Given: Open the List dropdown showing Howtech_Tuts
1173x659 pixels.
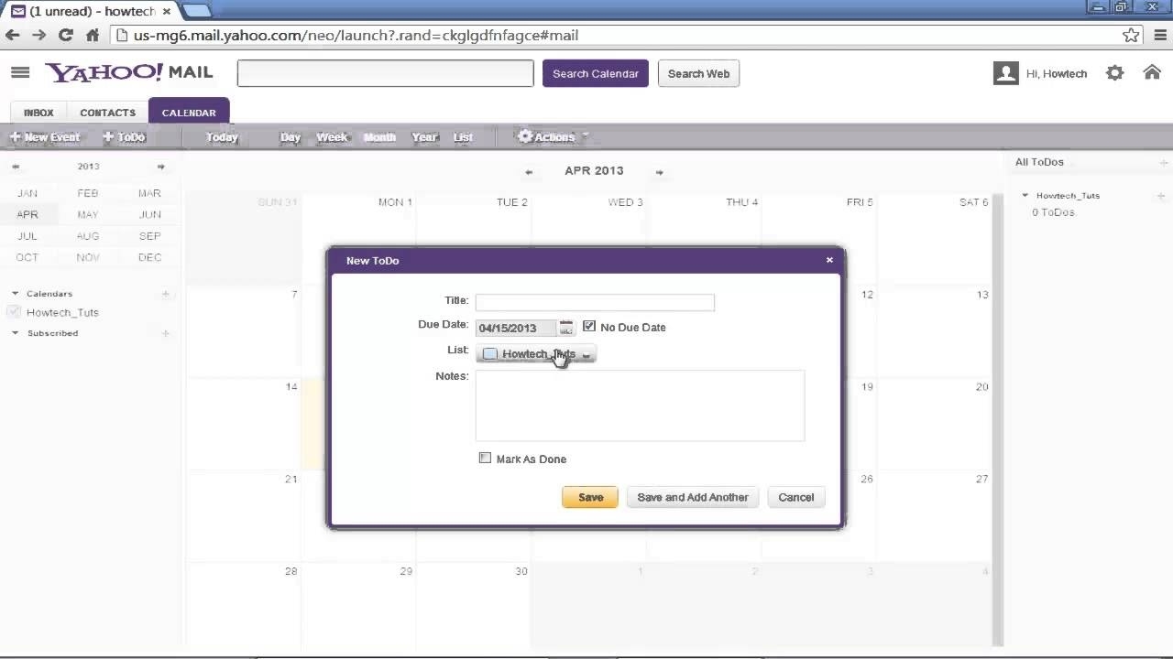Looking at the screenshot, I should click(536, 354).
